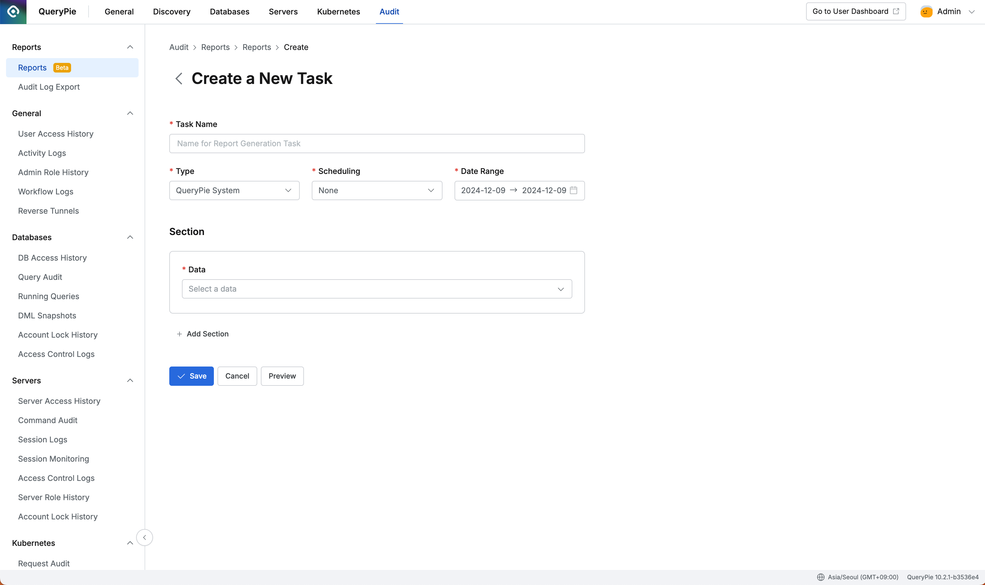The width and height of the screenshot is (985, 585).
Task: Open the Type dropdown showing QueryPie System
Action: pyautogui.click(x=234, y=190)
